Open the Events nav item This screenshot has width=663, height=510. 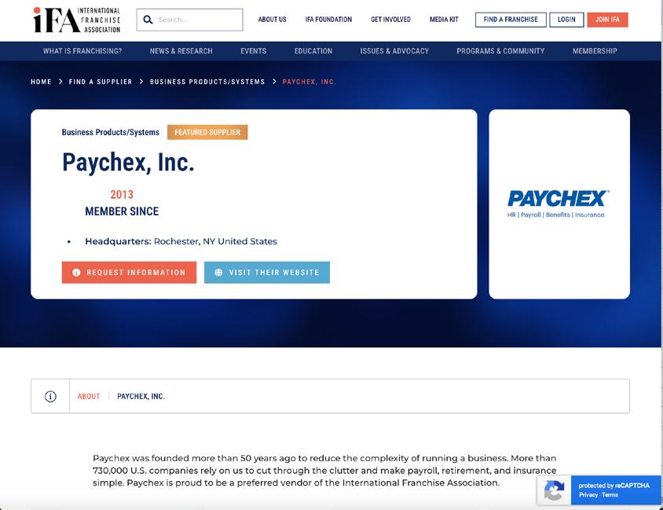[x=253, y=51]
